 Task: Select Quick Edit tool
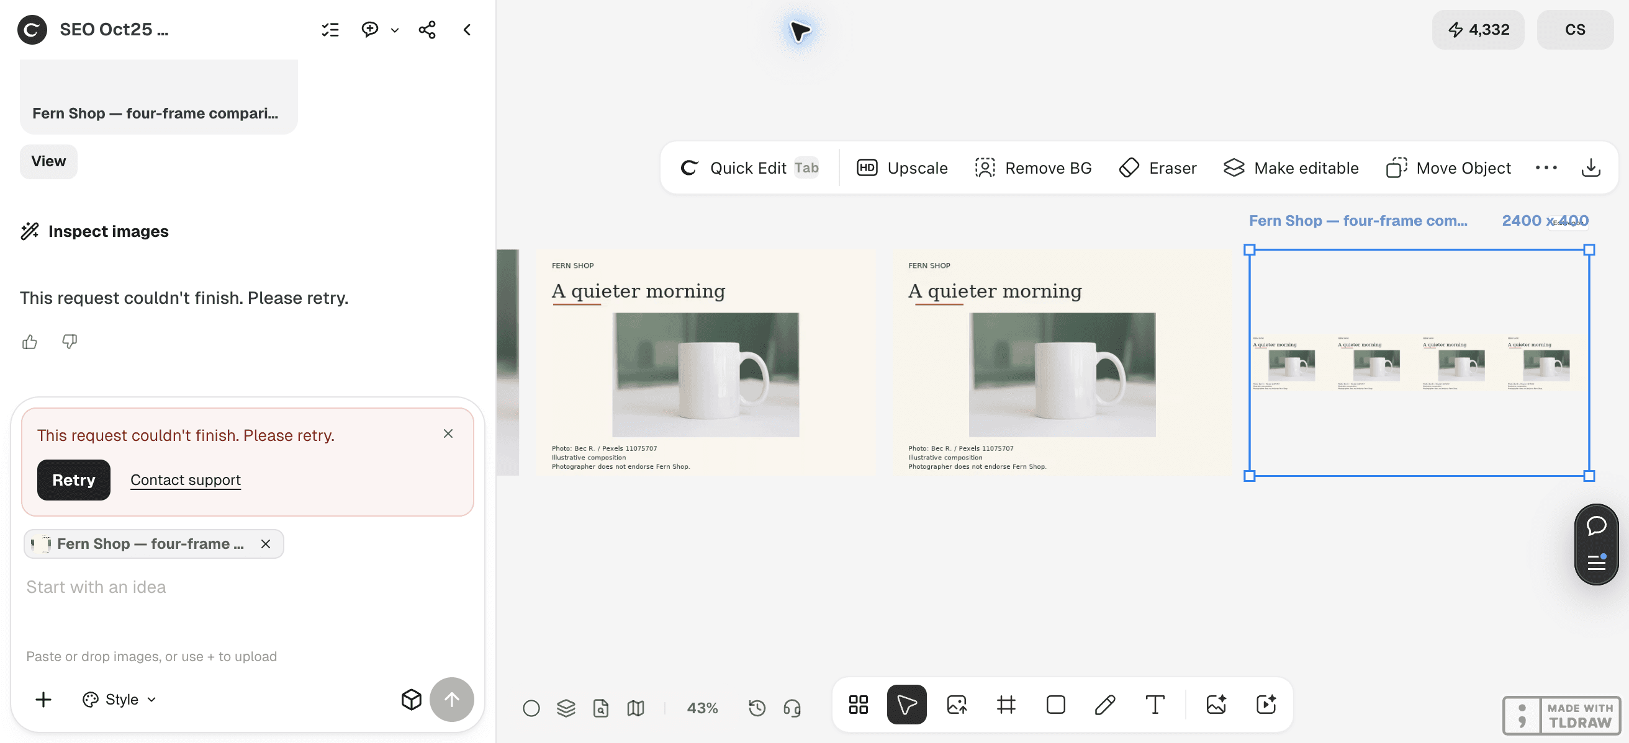point(750,168)
